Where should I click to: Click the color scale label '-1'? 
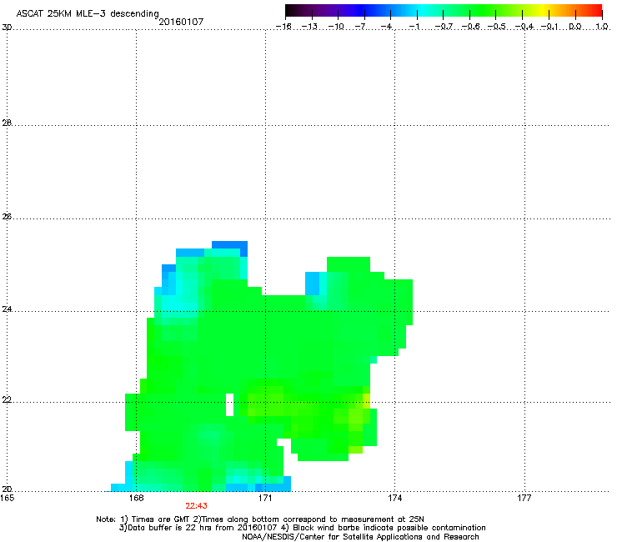point(414,27)
